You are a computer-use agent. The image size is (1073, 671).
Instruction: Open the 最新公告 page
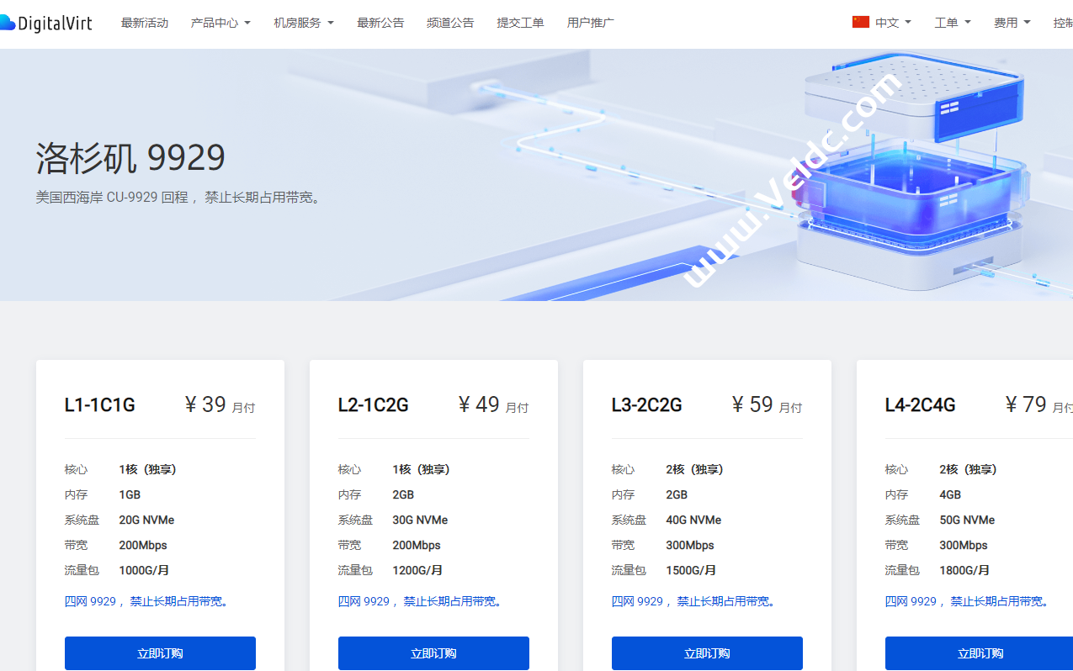380,23
